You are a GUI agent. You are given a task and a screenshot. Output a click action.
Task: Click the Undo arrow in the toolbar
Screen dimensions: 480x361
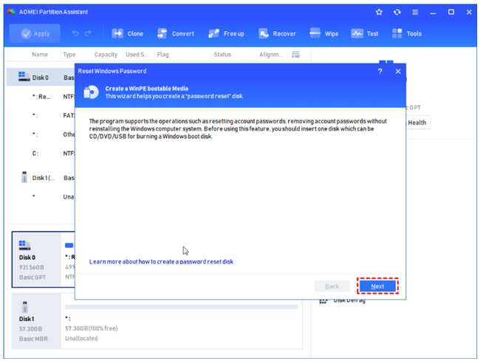(75, 33)
